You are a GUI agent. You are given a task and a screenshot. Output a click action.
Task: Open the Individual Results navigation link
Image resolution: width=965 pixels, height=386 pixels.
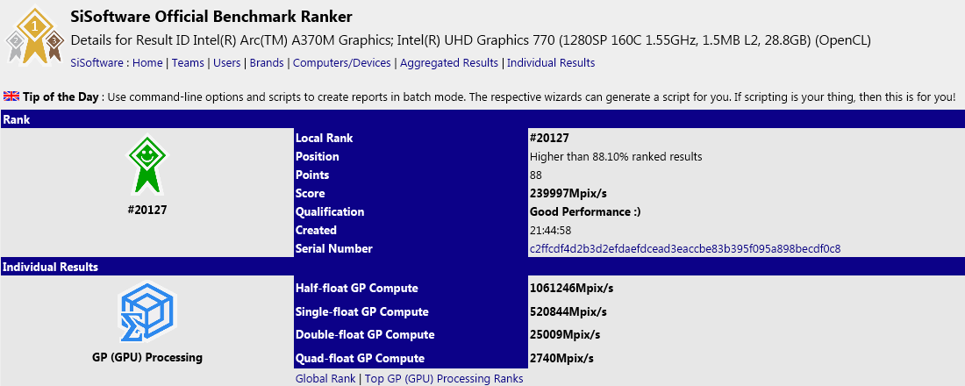(551, 63)
